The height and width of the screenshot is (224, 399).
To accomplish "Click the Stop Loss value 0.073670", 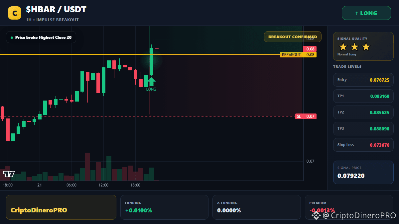I will (x=379, y=145).
